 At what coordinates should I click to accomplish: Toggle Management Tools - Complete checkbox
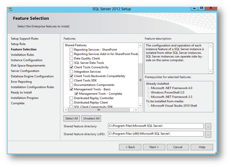tap(76, 94)
